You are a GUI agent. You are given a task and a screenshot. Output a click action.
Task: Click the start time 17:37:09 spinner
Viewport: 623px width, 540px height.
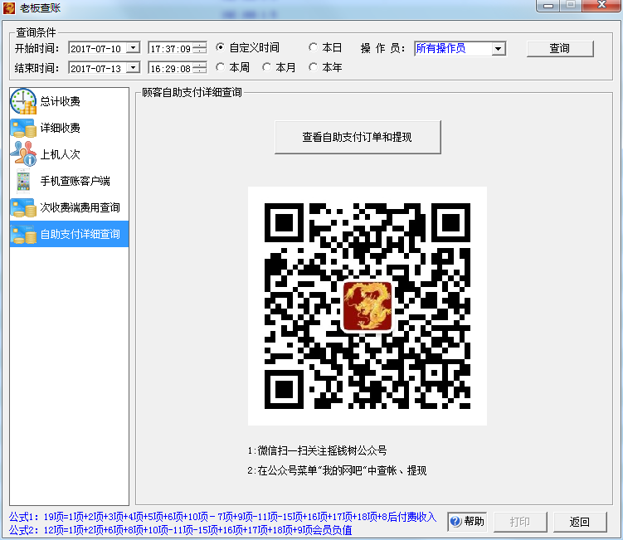[200, 48]
